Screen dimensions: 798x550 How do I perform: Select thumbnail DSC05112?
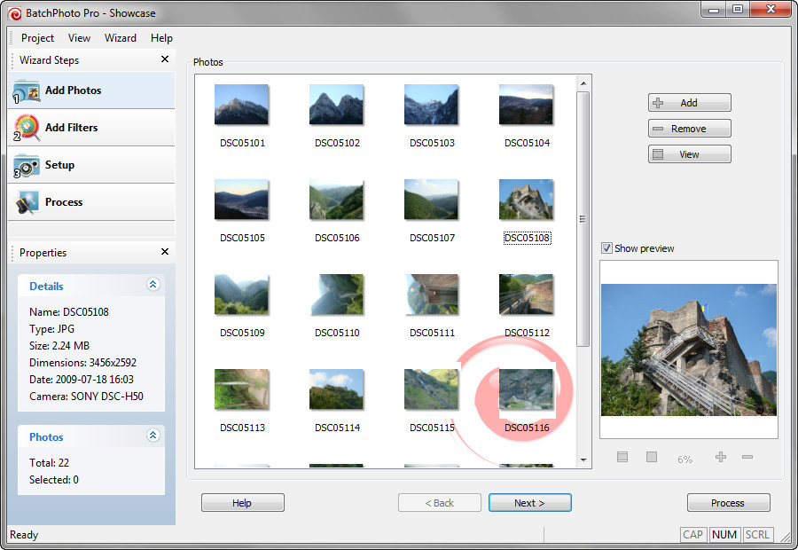click(x=526, y=295)
